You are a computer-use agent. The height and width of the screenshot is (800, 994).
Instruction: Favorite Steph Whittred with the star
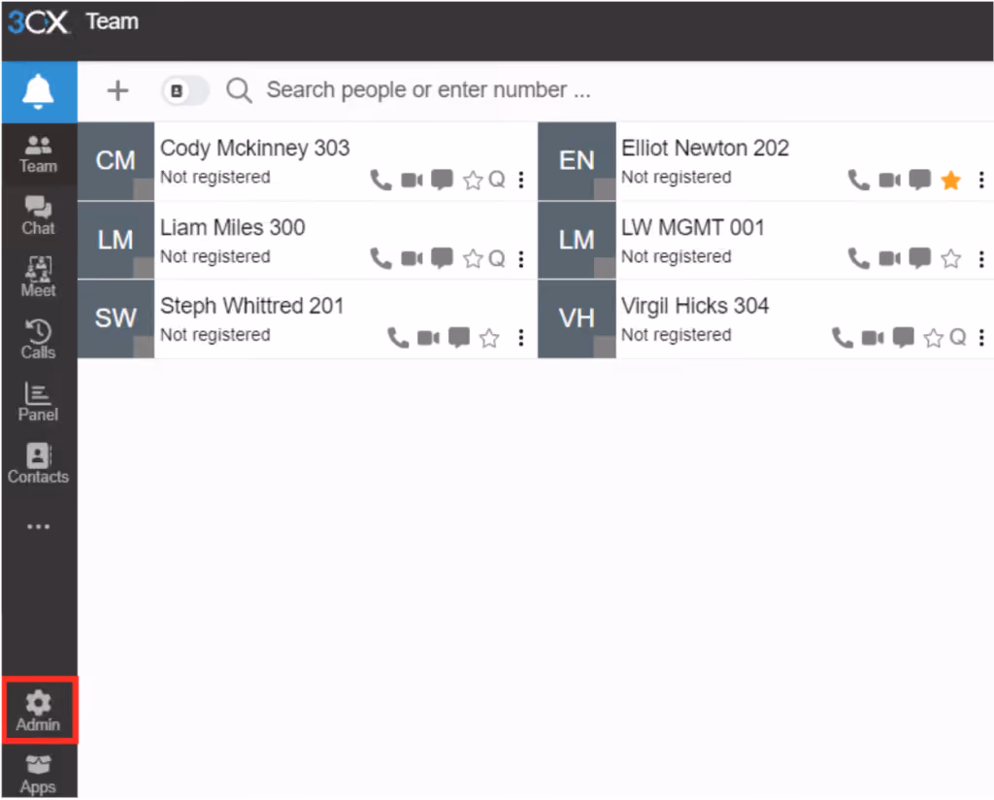click(489, 338)
